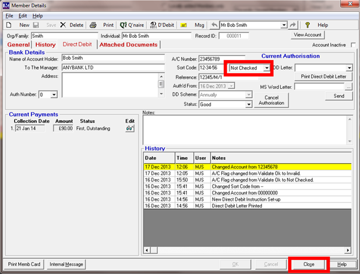Click the Individual Mr Bob Smith field
Viewport: 360px width, 274px height.
pos(157,36)
